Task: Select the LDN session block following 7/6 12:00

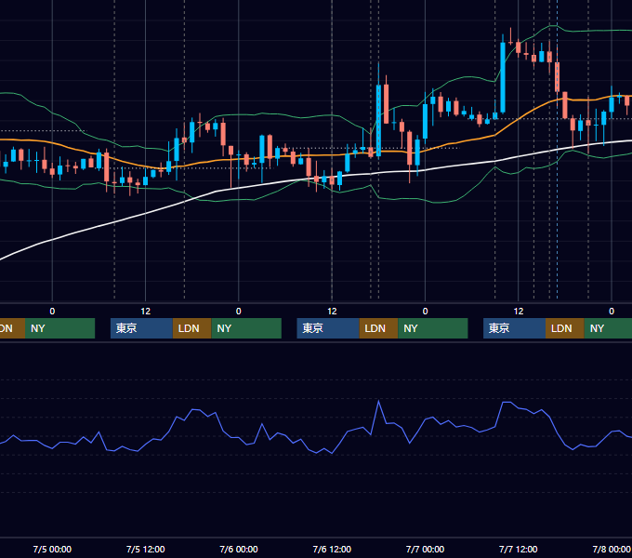Action: pyautogui.click(x=378, y=328)
